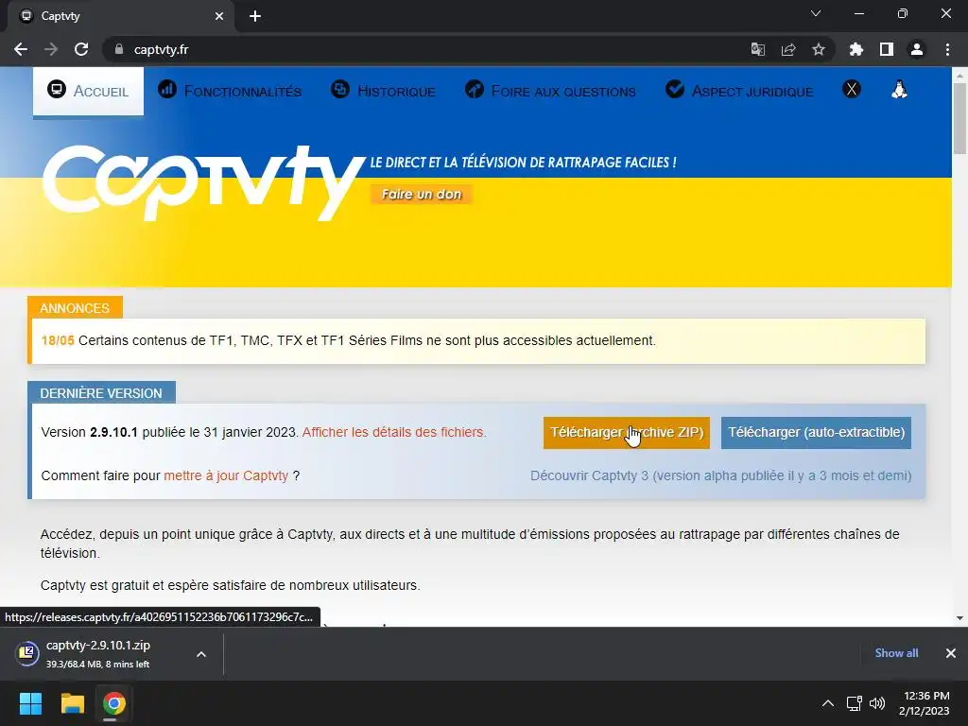Open the share page icon
Screen dimensions: 968x726
point(788,49)
